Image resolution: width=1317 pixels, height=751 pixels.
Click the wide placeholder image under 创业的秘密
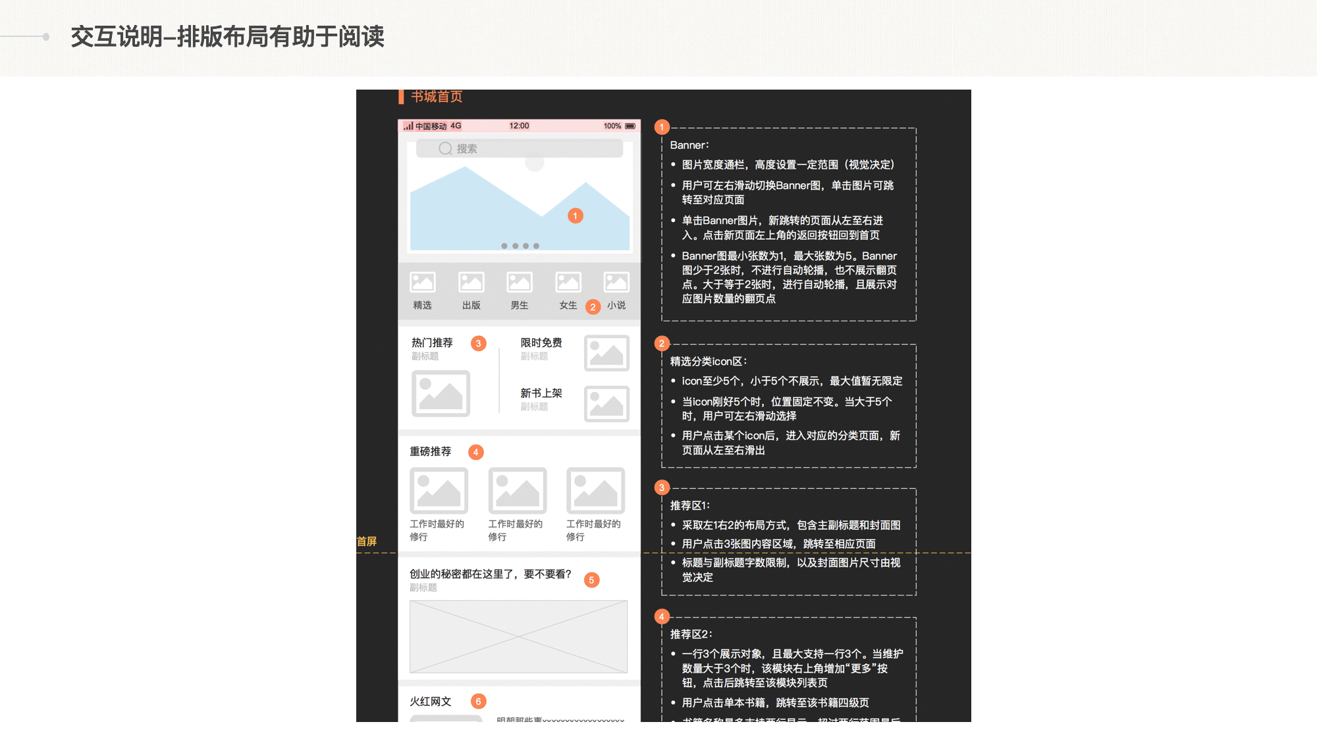518,636
